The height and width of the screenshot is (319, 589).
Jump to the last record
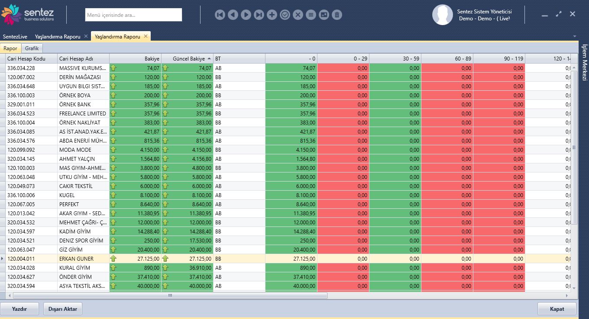(259, 15)
